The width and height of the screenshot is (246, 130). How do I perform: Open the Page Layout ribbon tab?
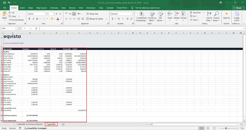pos(41,8)
